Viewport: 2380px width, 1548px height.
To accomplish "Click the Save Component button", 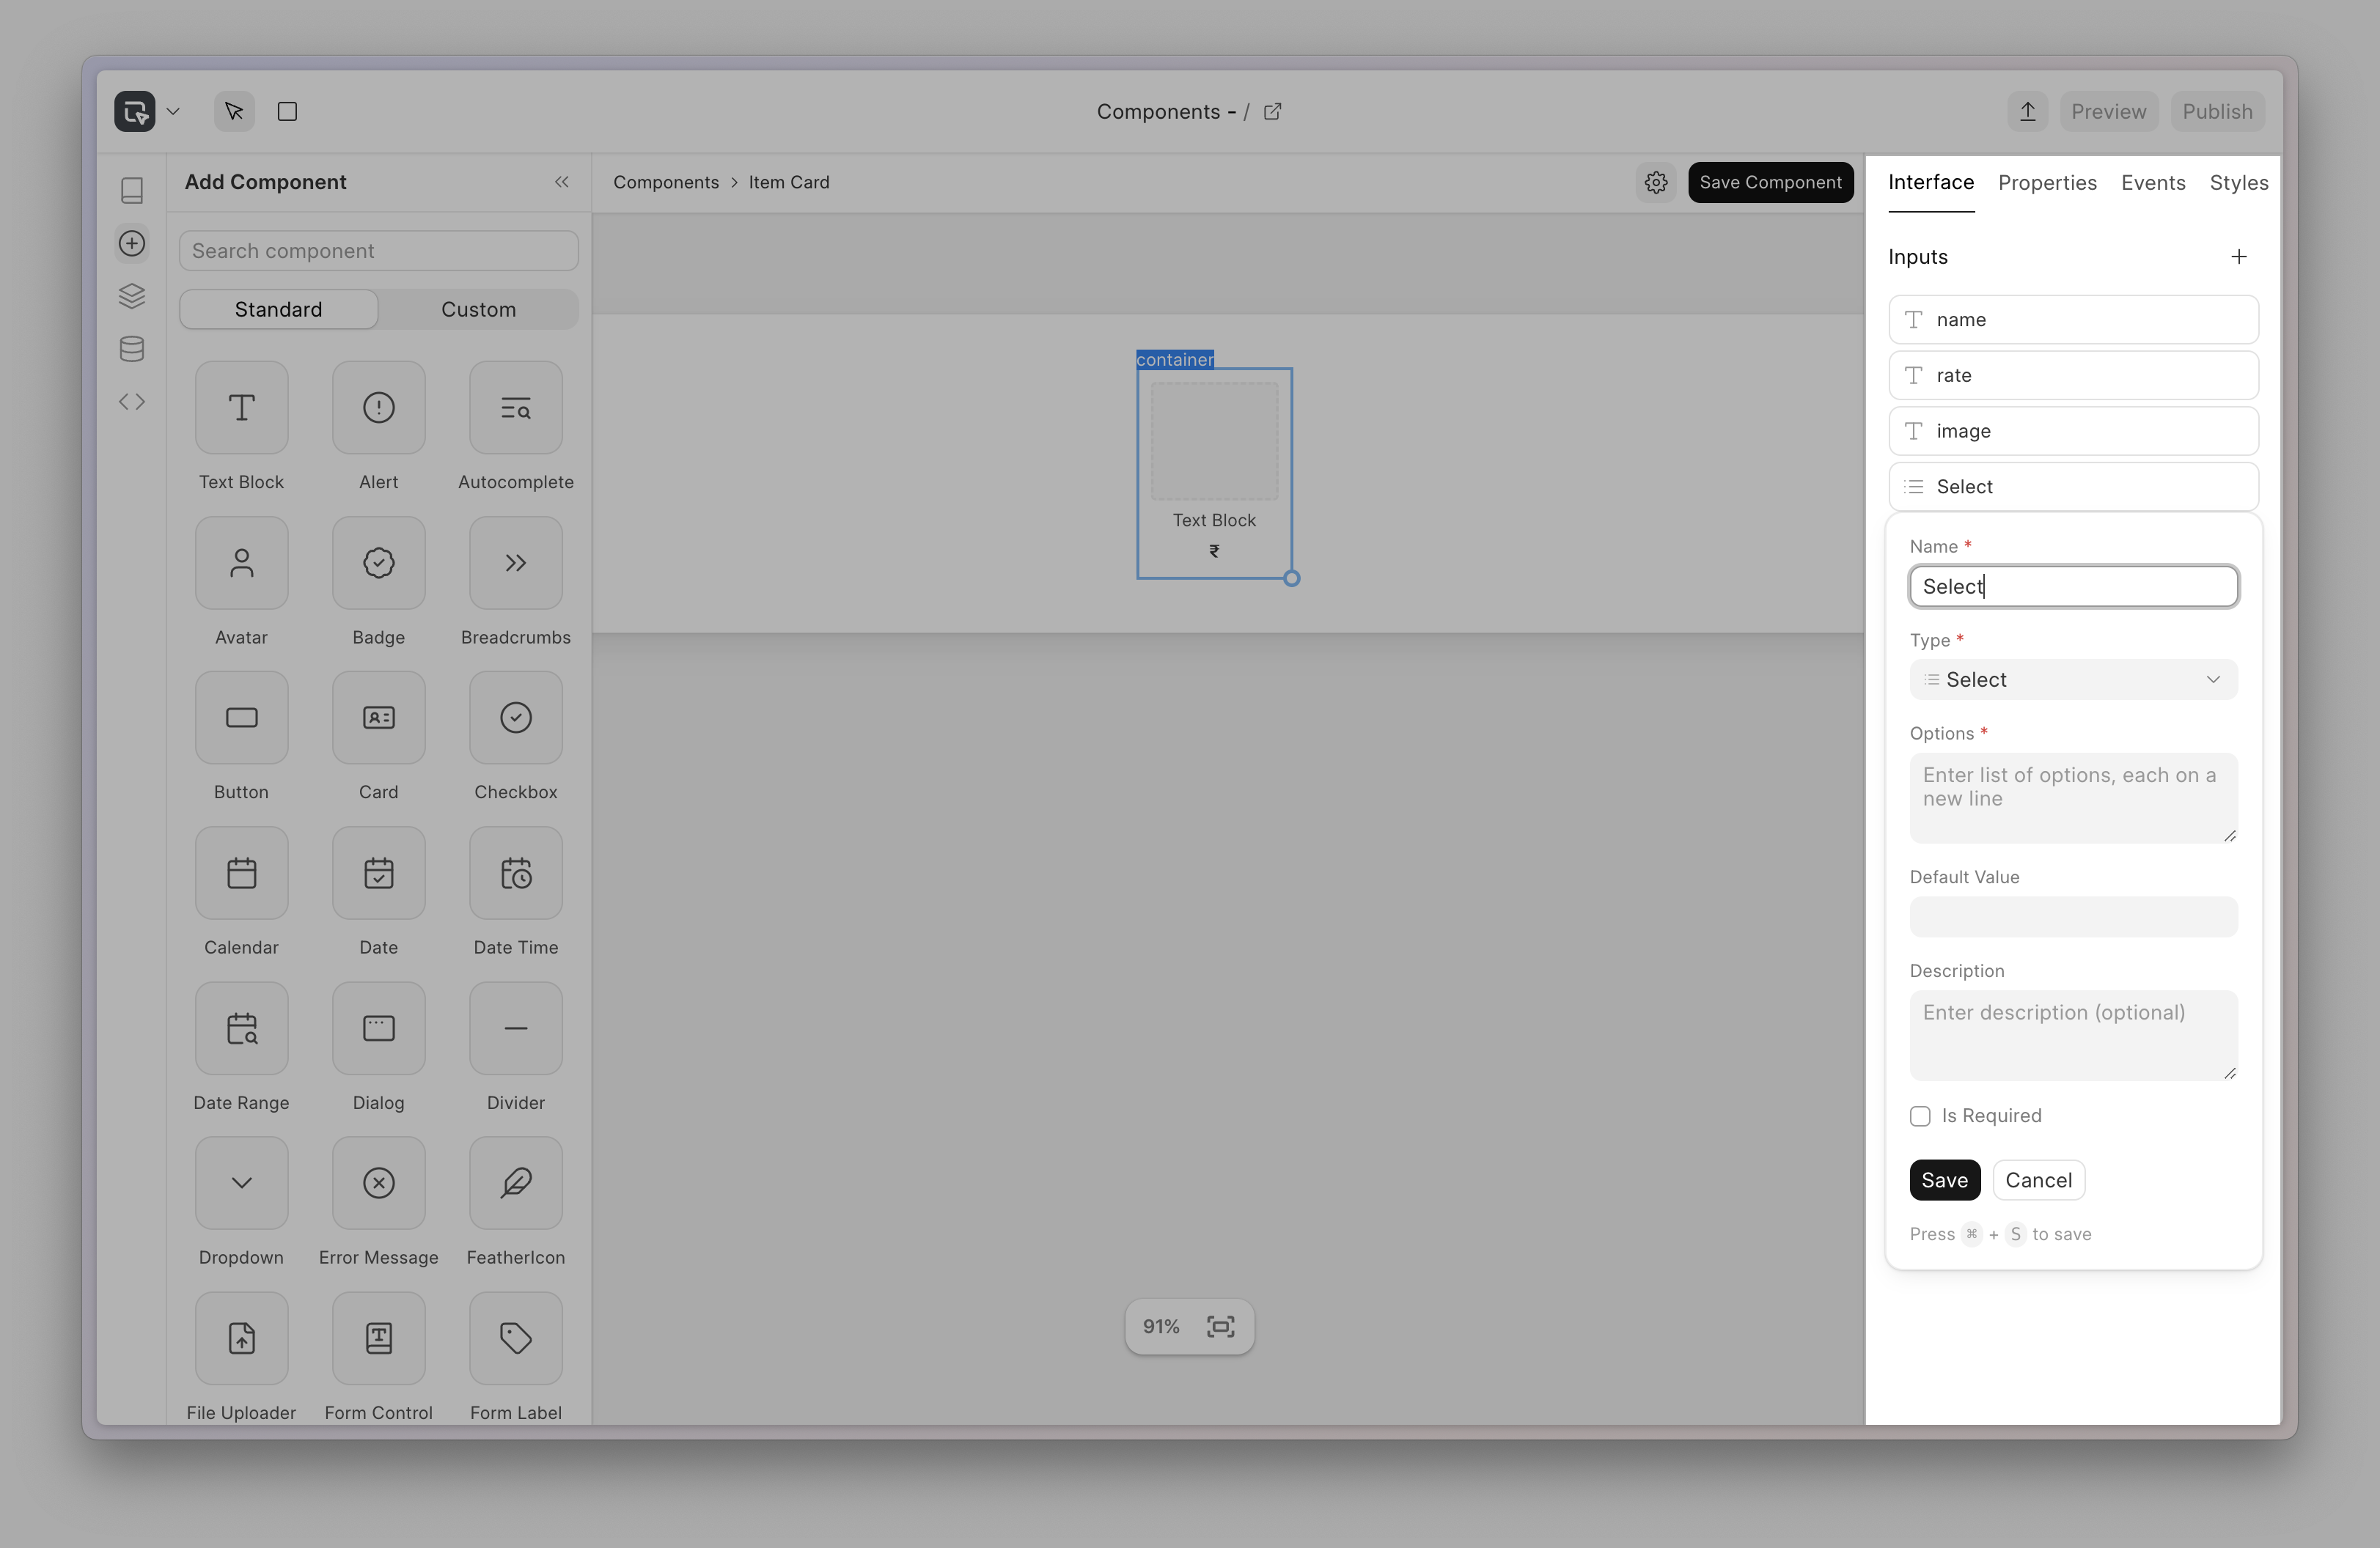I will click(1770, 182).
